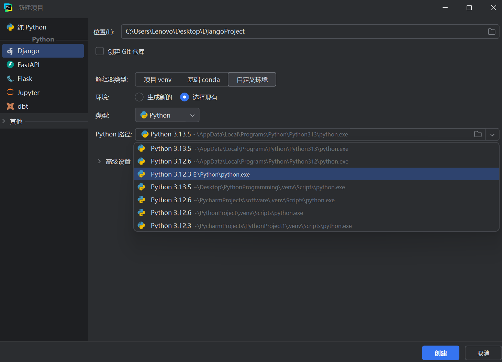Image resolution: width=502 pixels, height=362 pixels.
Task: Choose Python 3.12.6 PycharmProjects\software venv
Action: [x=316, y=200]
